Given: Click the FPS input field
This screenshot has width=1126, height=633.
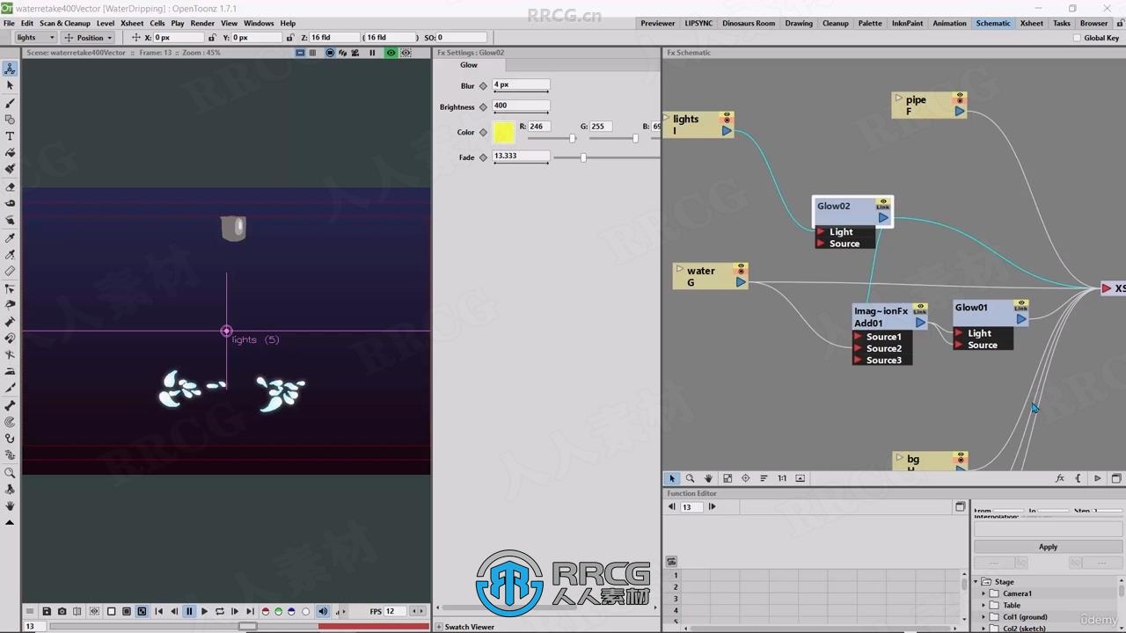Looking at the screenshot, I should (x=396, y=611).
